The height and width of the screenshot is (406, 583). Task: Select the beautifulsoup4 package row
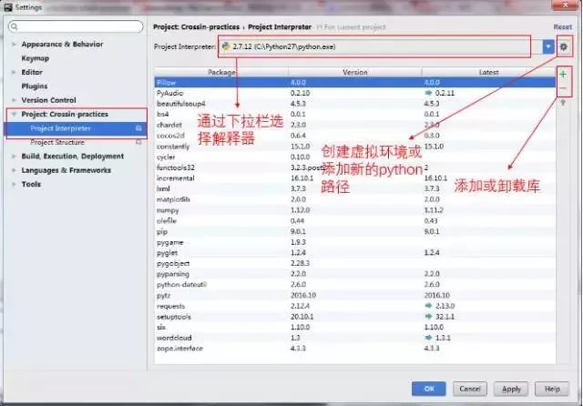tap(355, 104)
